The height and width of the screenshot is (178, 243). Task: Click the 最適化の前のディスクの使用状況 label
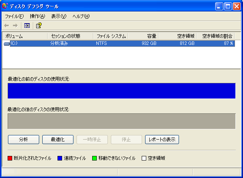[x=38, y=79]
